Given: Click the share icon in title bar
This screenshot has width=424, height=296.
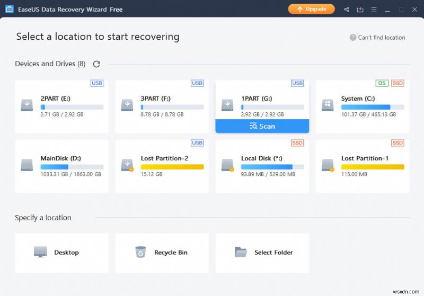Looking at the screenshot, I should click(x=347, y=9).
